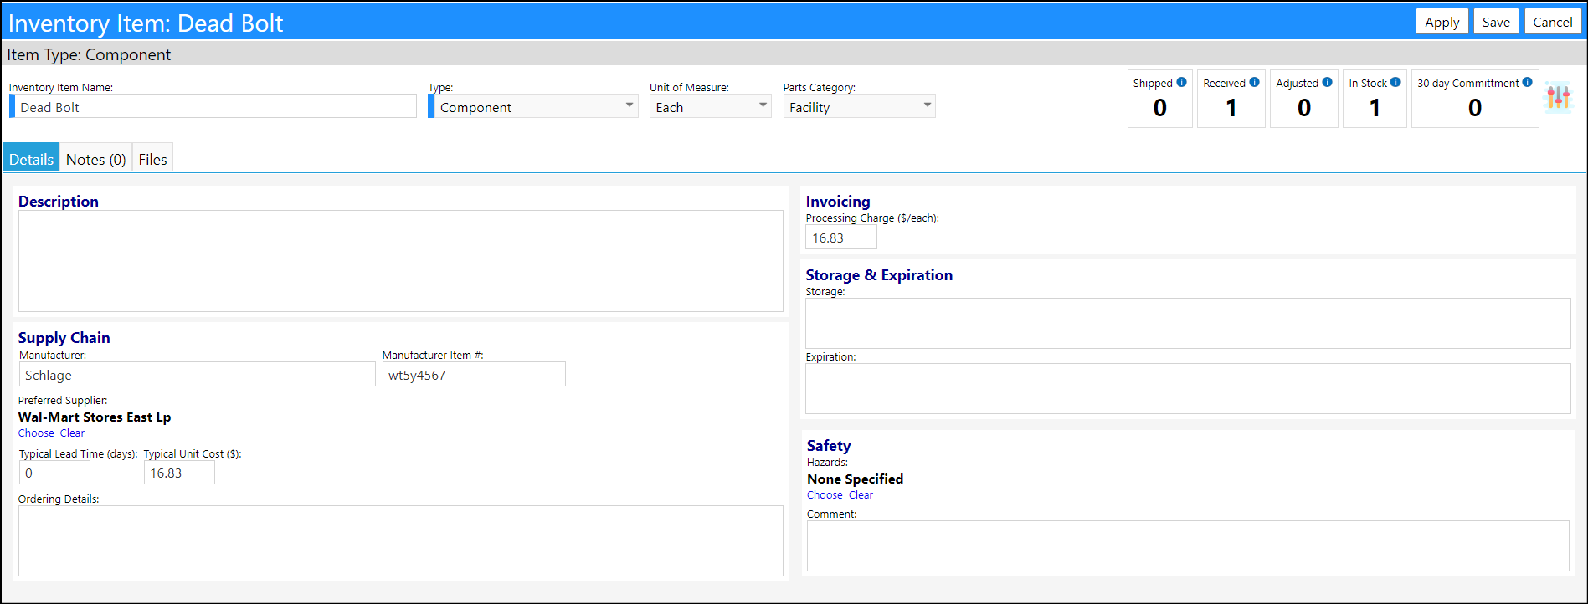Click the Shipped info icon
The image size is (1588, 604).
1181,82
